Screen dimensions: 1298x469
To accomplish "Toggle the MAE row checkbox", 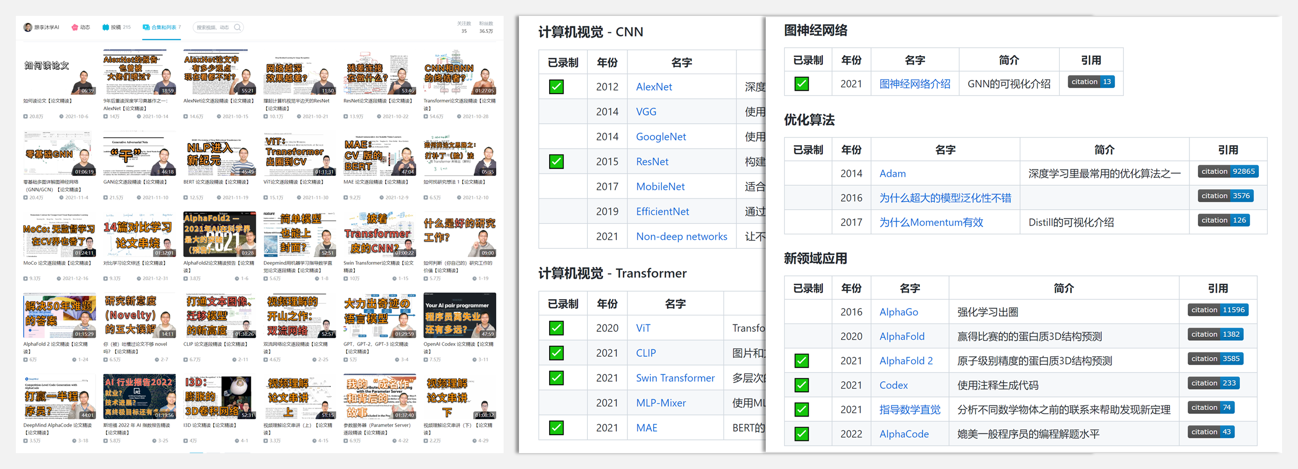I will click(x=556, y=427).
